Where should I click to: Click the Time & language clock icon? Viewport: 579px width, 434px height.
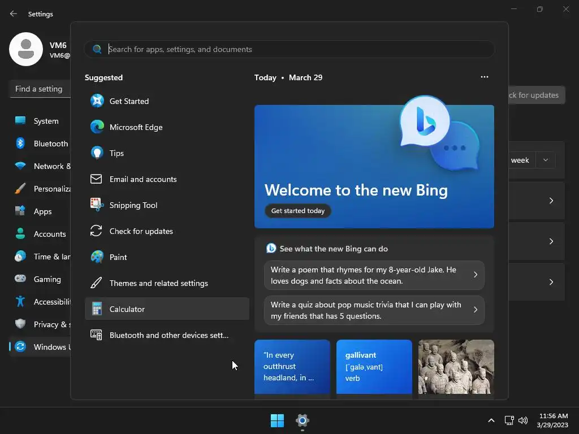[20, 256]
